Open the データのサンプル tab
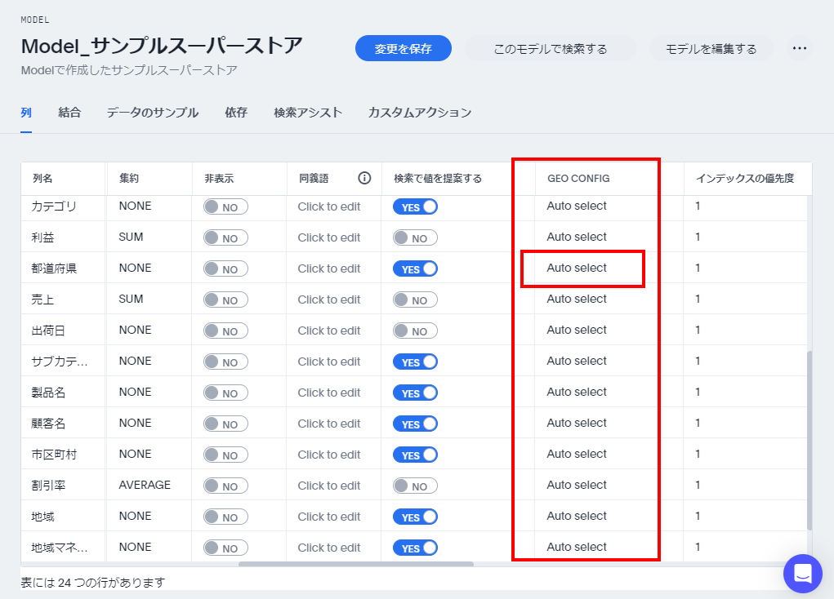The height and width of the screenshot is (599, 834). [152, 113]
